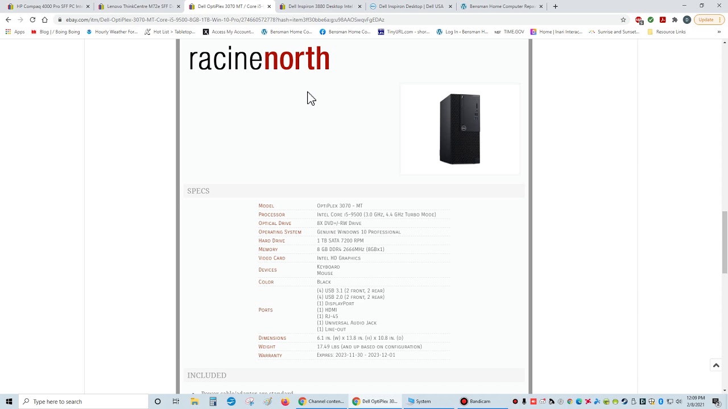Switch to the Bensman Home Computer Repair tab
Image resolution: width=728 pixels, height=409 pixels.
pos(502,6)
